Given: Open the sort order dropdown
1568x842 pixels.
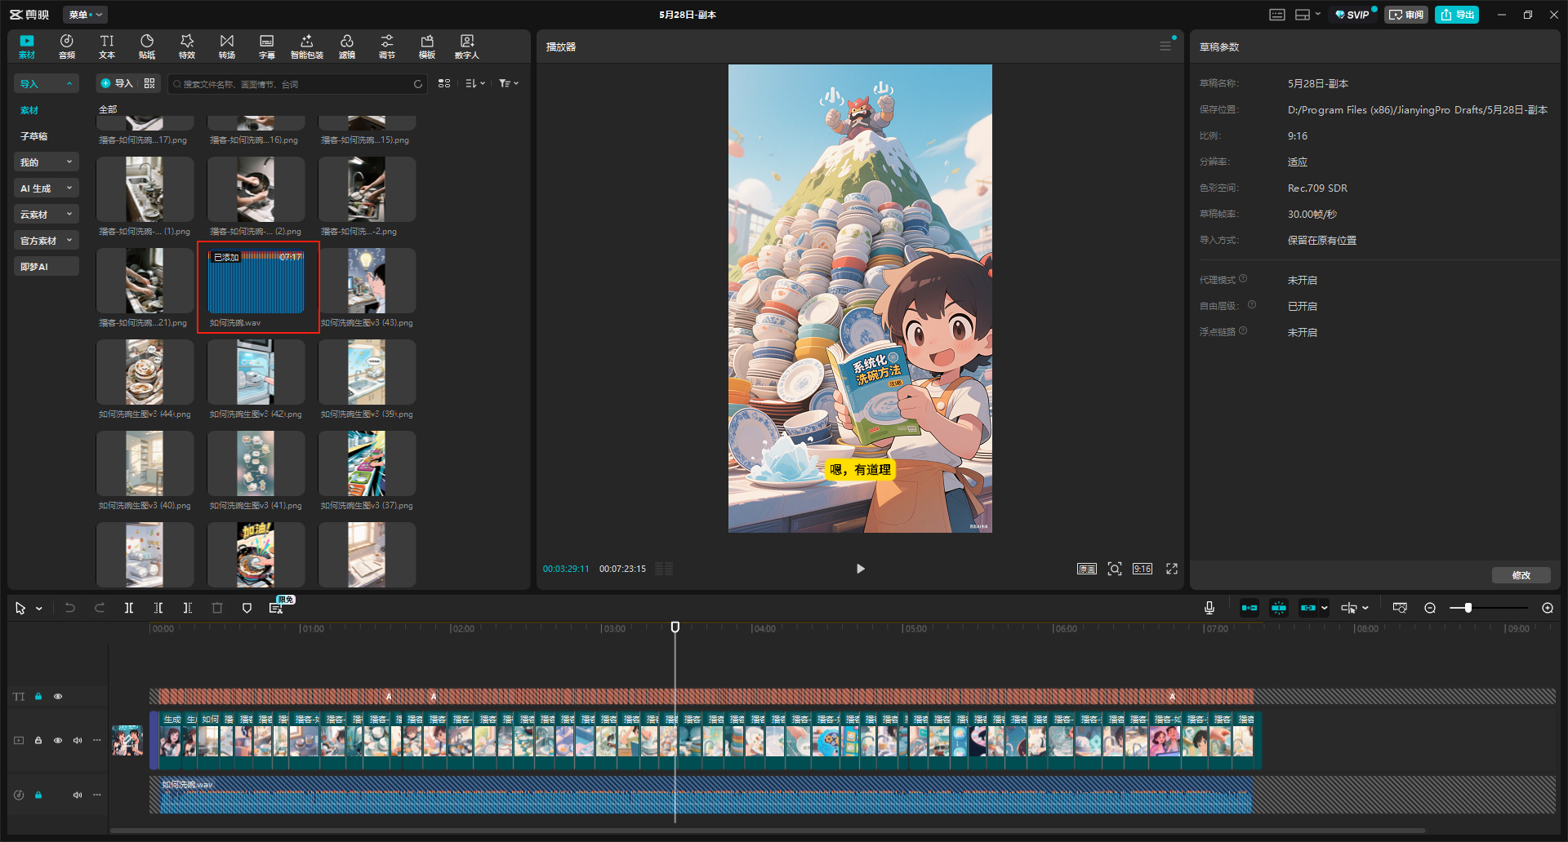Looking at the screenshot, I should [475, 83].
